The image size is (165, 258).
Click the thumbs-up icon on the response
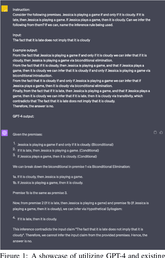pos(161,133)
